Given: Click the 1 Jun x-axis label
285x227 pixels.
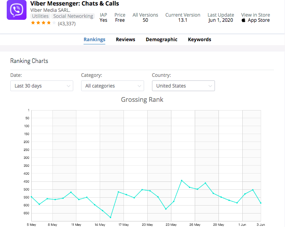Looking at the screenshot, I should pyautogui.click(x=242, y=225).
